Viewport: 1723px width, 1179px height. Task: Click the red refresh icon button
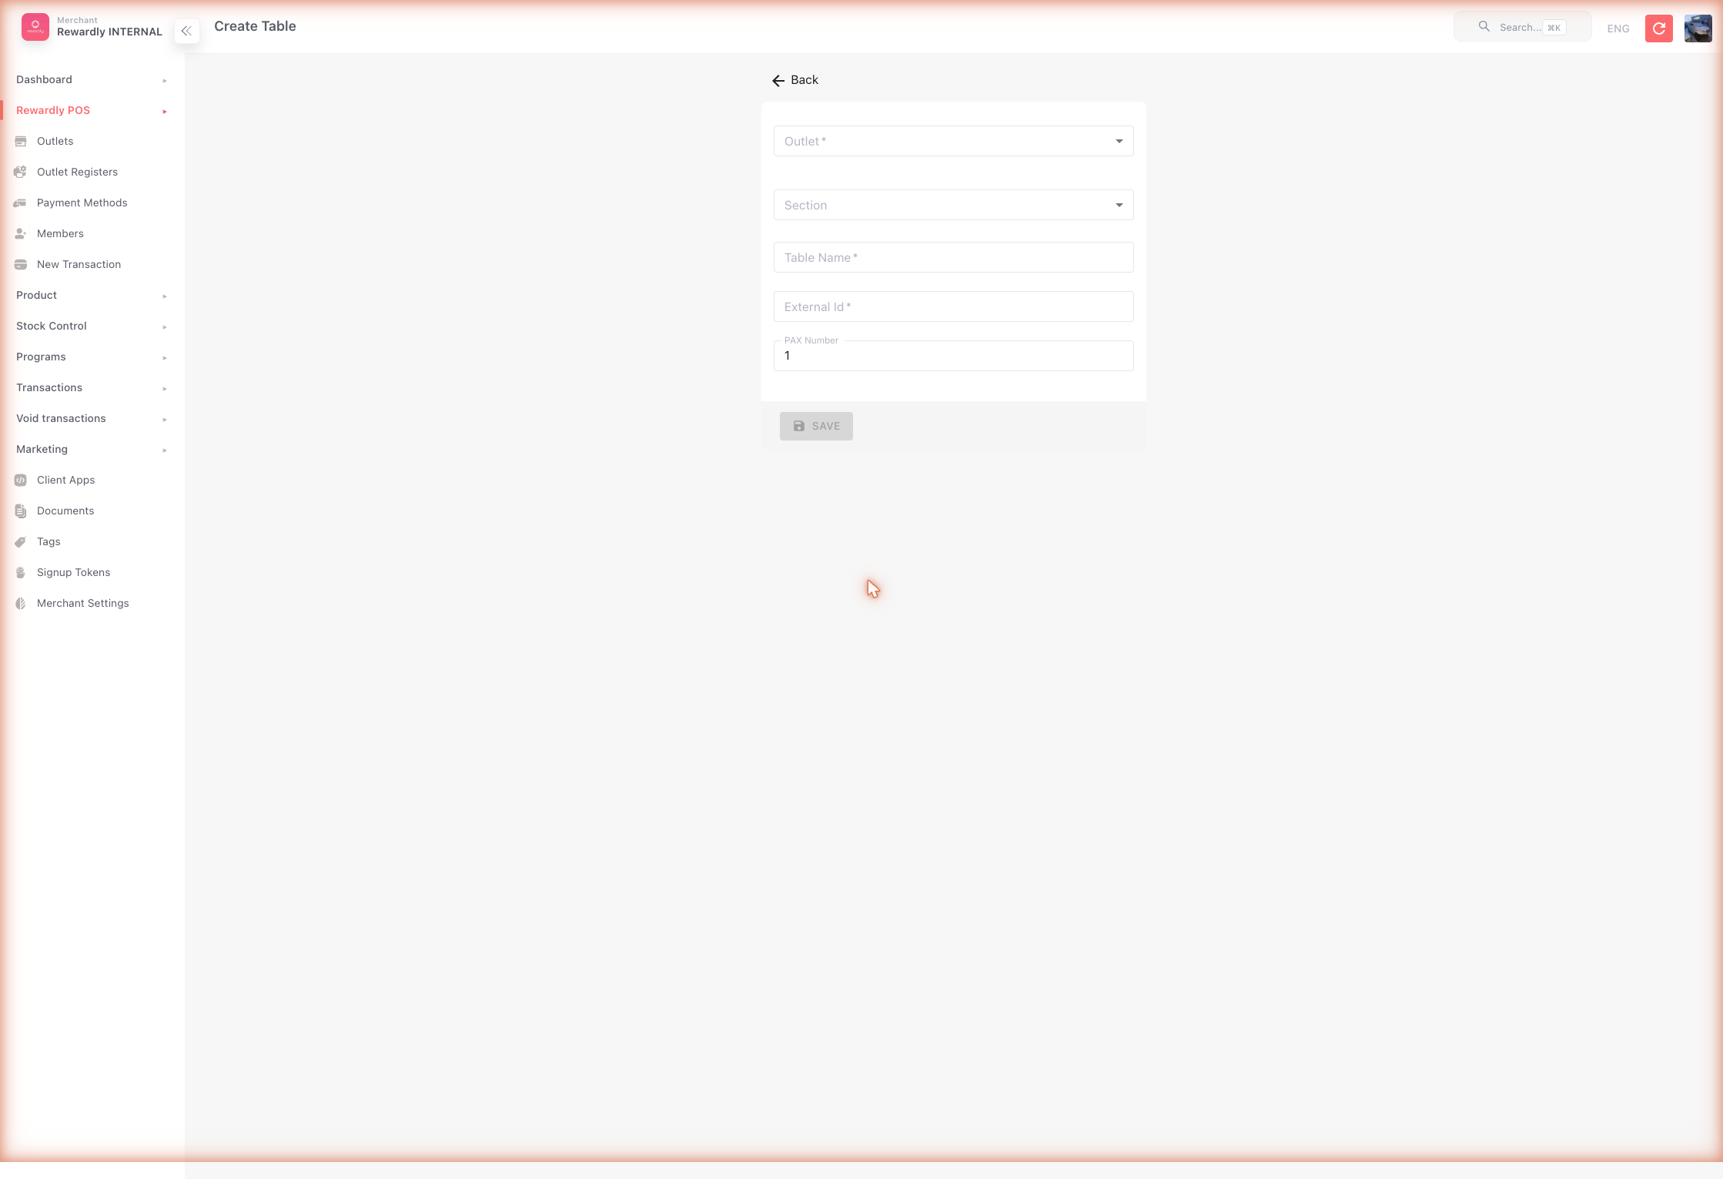[1658, 28]
